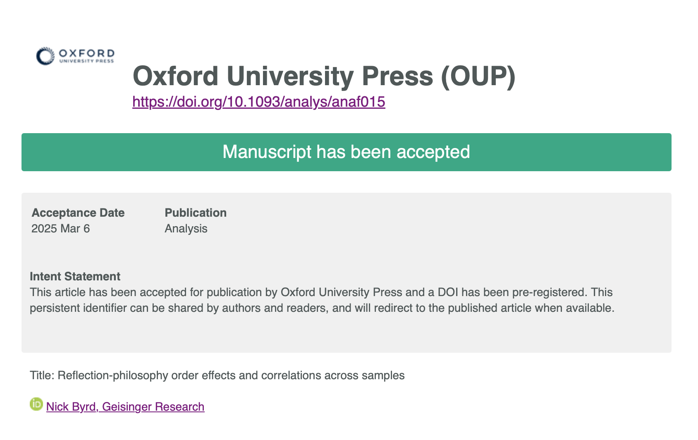Viewport: 698px width, 440px height.
Task: Click the intent statement paragraph text
Action: [x=322, y=300]
